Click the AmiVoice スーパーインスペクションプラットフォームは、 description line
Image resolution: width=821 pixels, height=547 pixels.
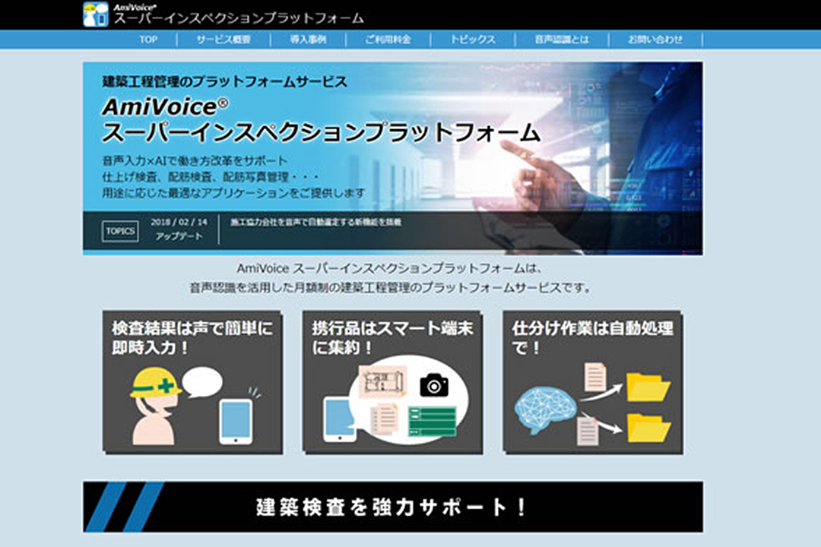pyautogui.click(x=390, y=268)
